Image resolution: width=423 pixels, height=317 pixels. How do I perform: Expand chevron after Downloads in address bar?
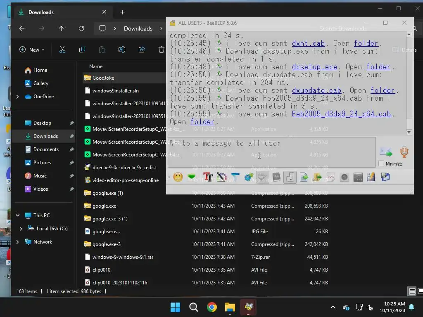[161, 28]
